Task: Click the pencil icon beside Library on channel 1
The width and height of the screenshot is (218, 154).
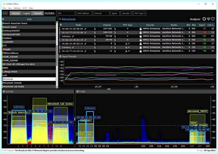Action: point(73,47)
